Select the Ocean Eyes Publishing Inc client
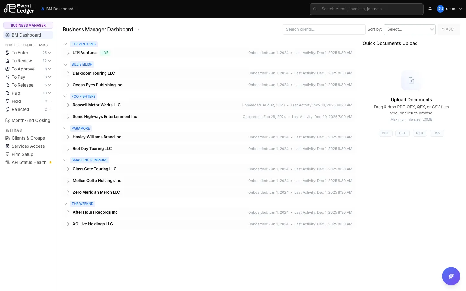Viewport: 466px width, 291px height. coord(97,85)
